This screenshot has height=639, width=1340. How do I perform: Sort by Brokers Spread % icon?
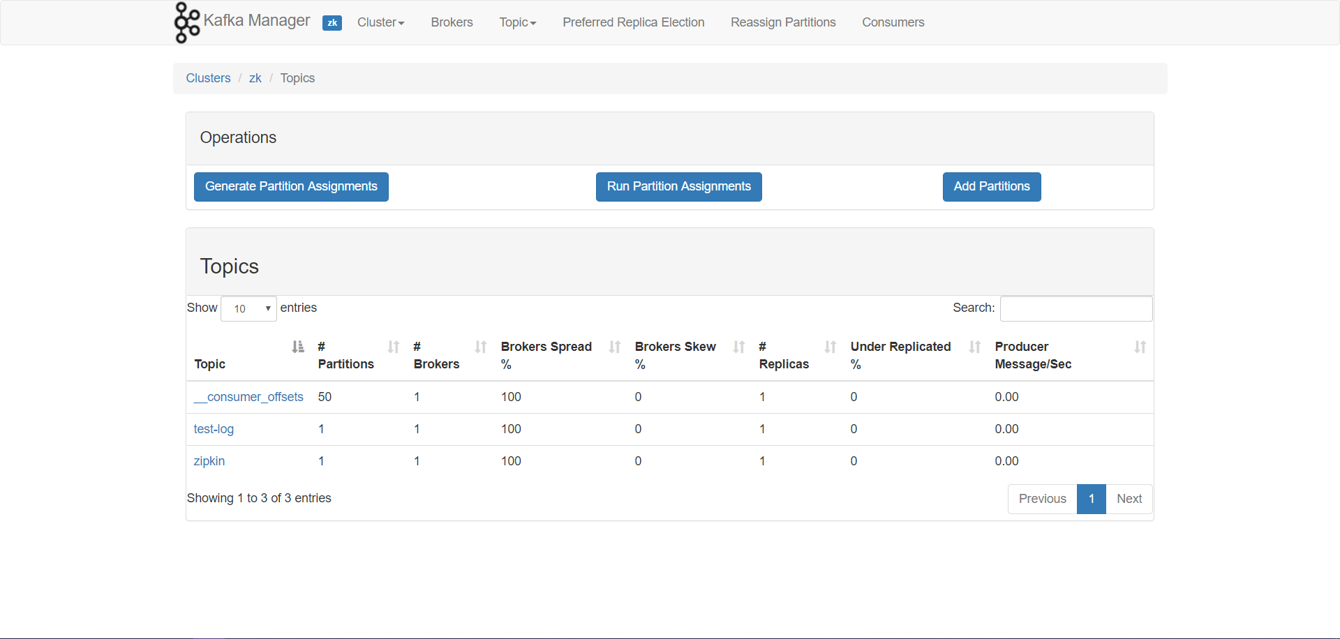pyautogui.click(x=615, y=347)
